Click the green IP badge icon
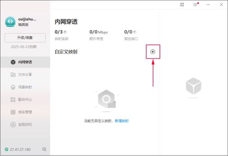The image size is (228, 156). [7, 149]
